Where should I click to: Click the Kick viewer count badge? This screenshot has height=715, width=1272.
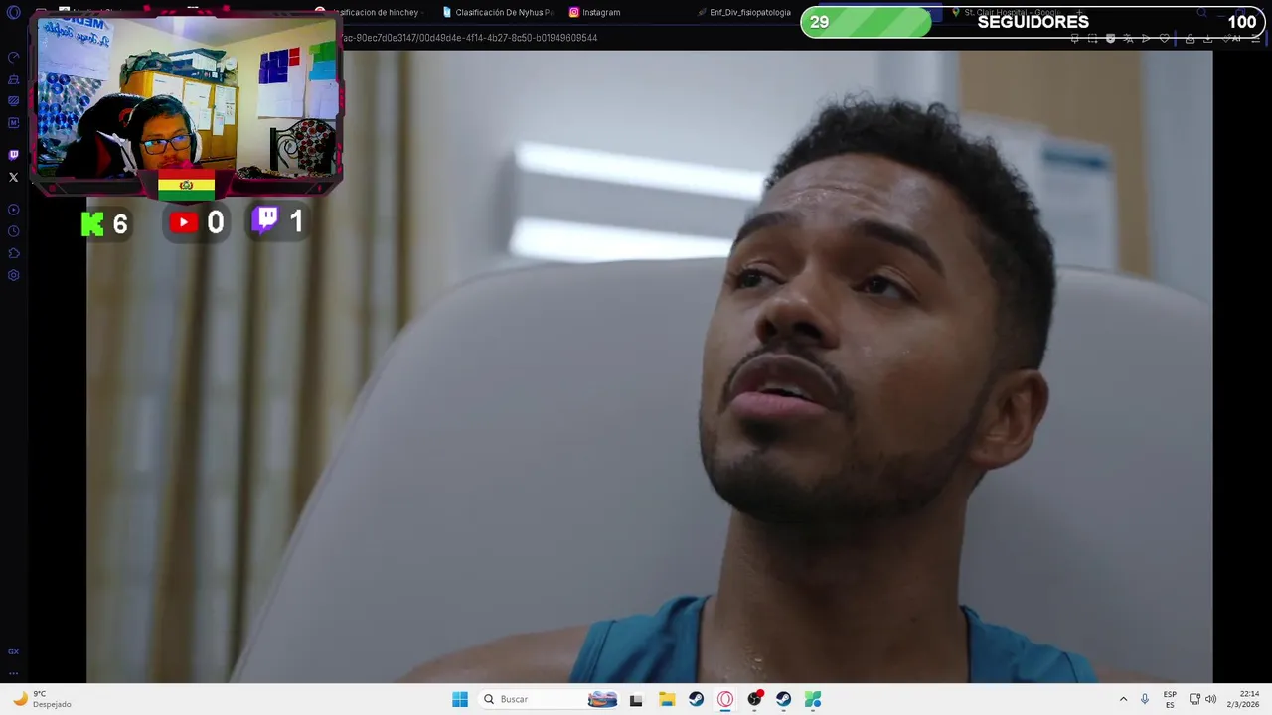104,223
